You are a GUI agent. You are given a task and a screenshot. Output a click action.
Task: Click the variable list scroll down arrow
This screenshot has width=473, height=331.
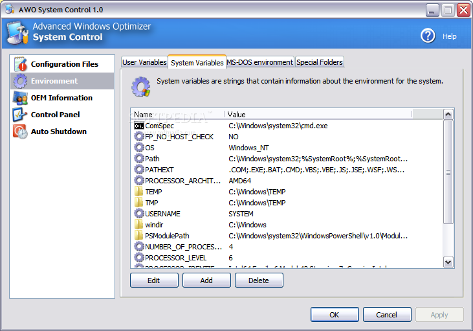click(448, 262)
